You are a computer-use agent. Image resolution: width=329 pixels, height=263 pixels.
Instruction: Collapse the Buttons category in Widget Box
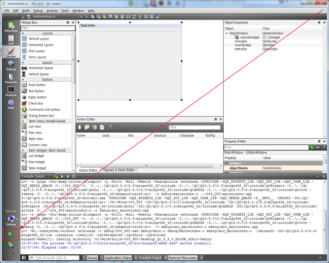(23, 80)
